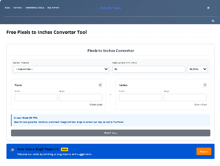Click the px unit badge
The height and width of the screenshot is (166, 220).
pyautogui.click(x=100, y=85)
